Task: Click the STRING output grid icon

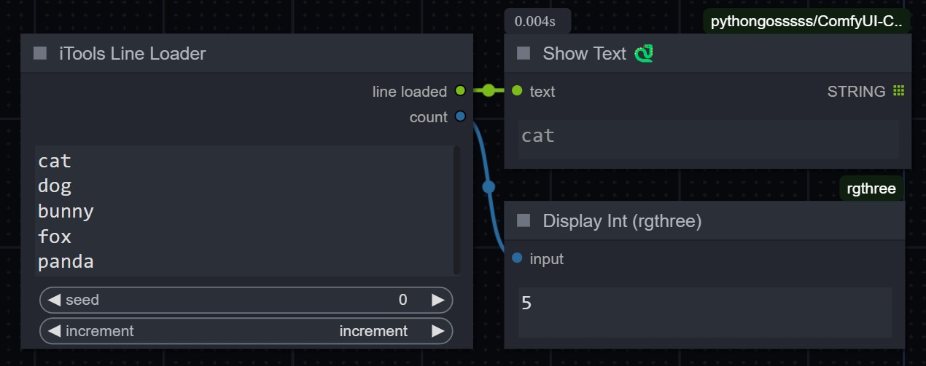Action: pyautogui.click(x=898, y=91)
